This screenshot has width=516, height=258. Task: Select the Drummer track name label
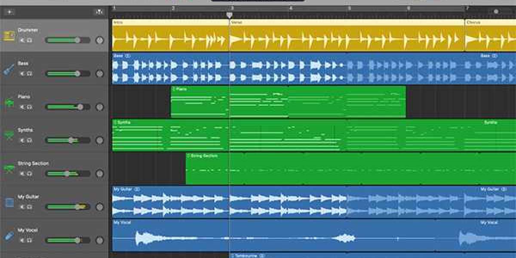(x=28, y=30)
